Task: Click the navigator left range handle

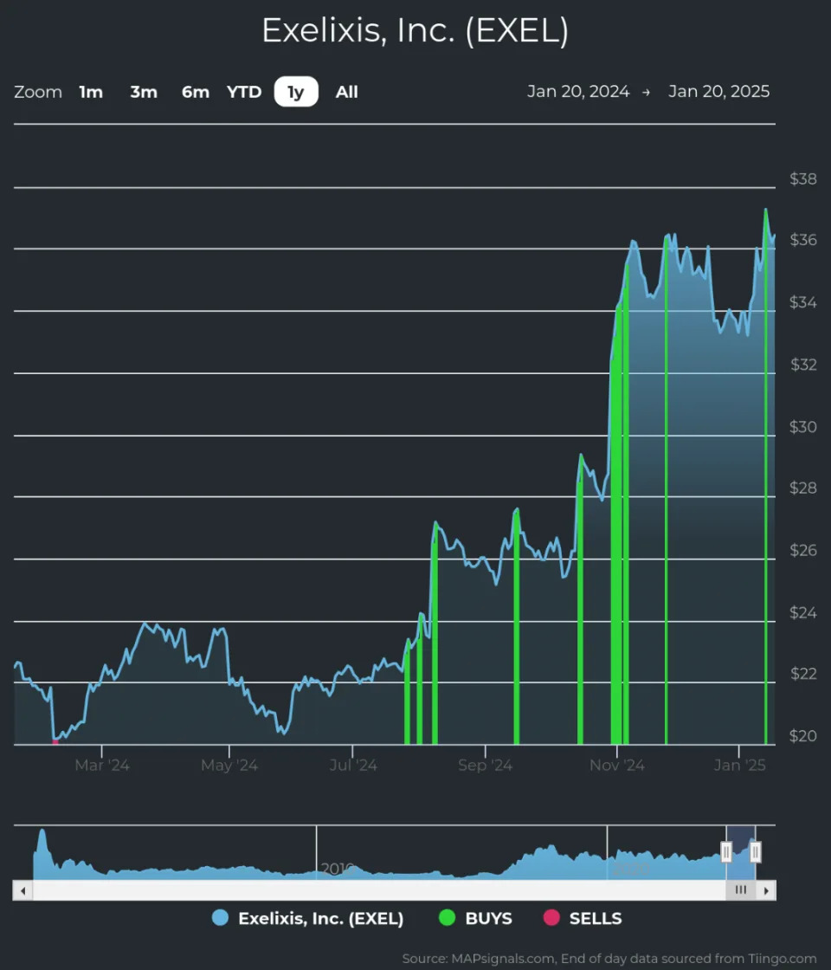Action: click(x=726, y=852)
